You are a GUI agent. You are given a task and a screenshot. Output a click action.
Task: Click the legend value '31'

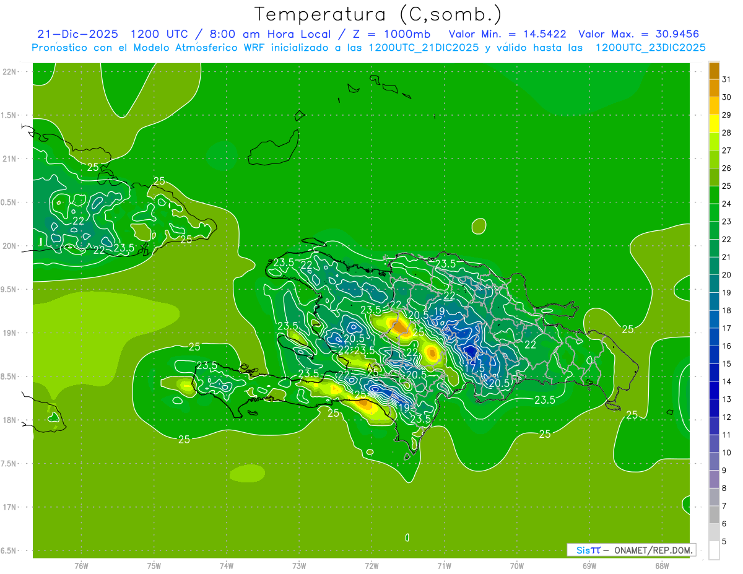point(727,79)
